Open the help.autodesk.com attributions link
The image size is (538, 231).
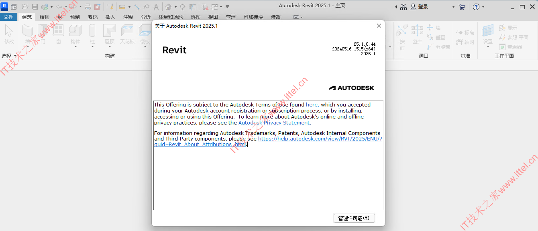[268, 142]
